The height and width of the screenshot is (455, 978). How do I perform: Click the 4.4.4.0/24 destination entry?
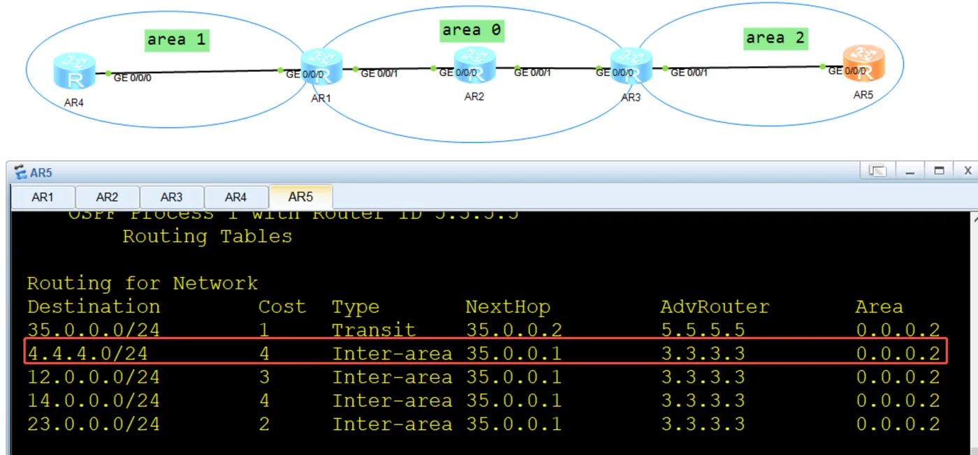click(87, 354)
